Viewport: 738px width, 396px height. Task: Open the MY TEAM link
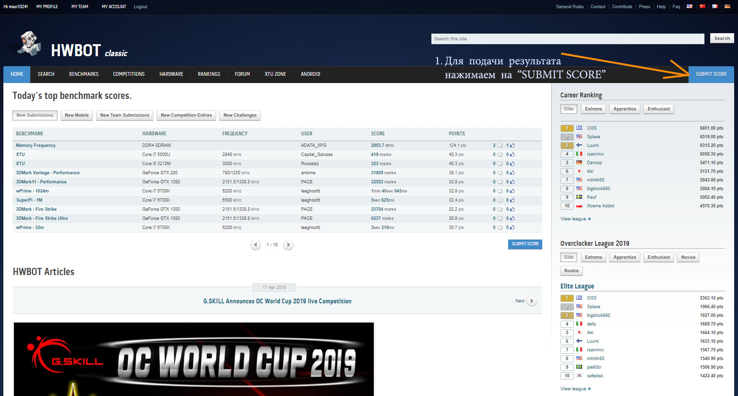[x=80, y=7]
